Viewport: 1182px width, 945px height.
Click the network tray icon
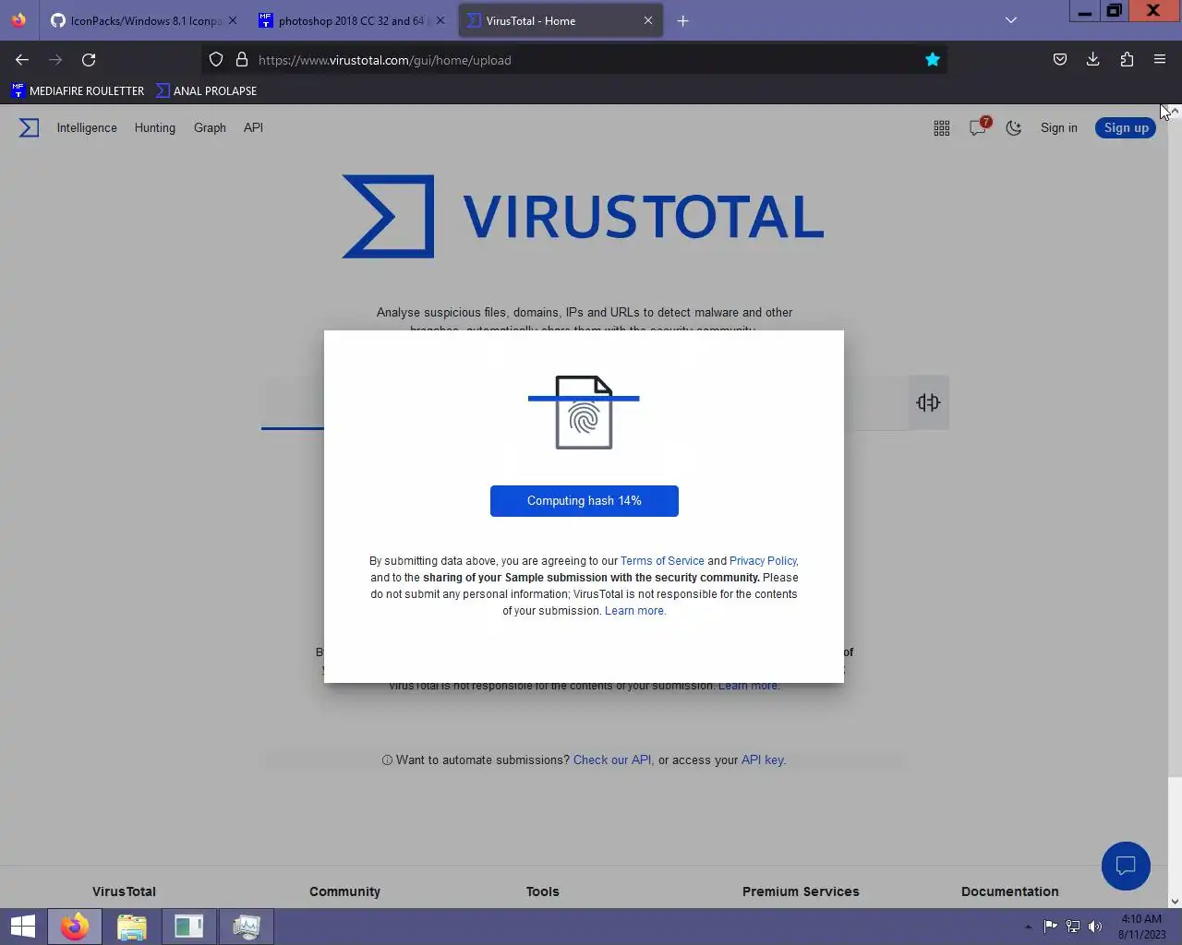coord(1073,927)
